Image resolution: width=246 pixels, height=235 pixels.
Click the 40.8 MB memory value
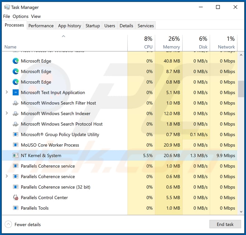(x=172, y=61)
